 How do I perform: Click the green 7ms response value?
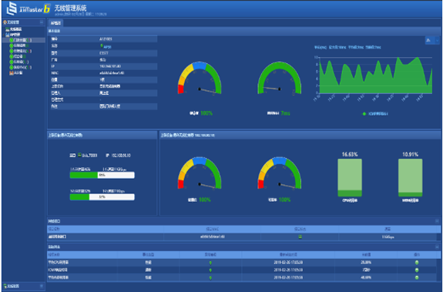click(x=285, y=113)
